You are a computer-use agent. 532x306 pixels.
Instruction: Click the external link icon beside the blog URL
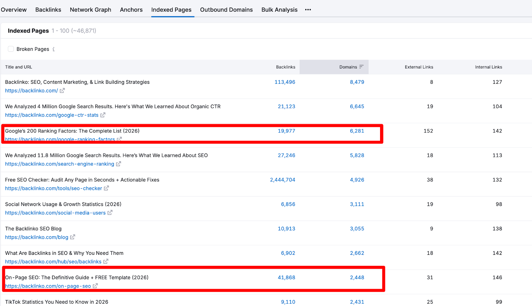72,237
